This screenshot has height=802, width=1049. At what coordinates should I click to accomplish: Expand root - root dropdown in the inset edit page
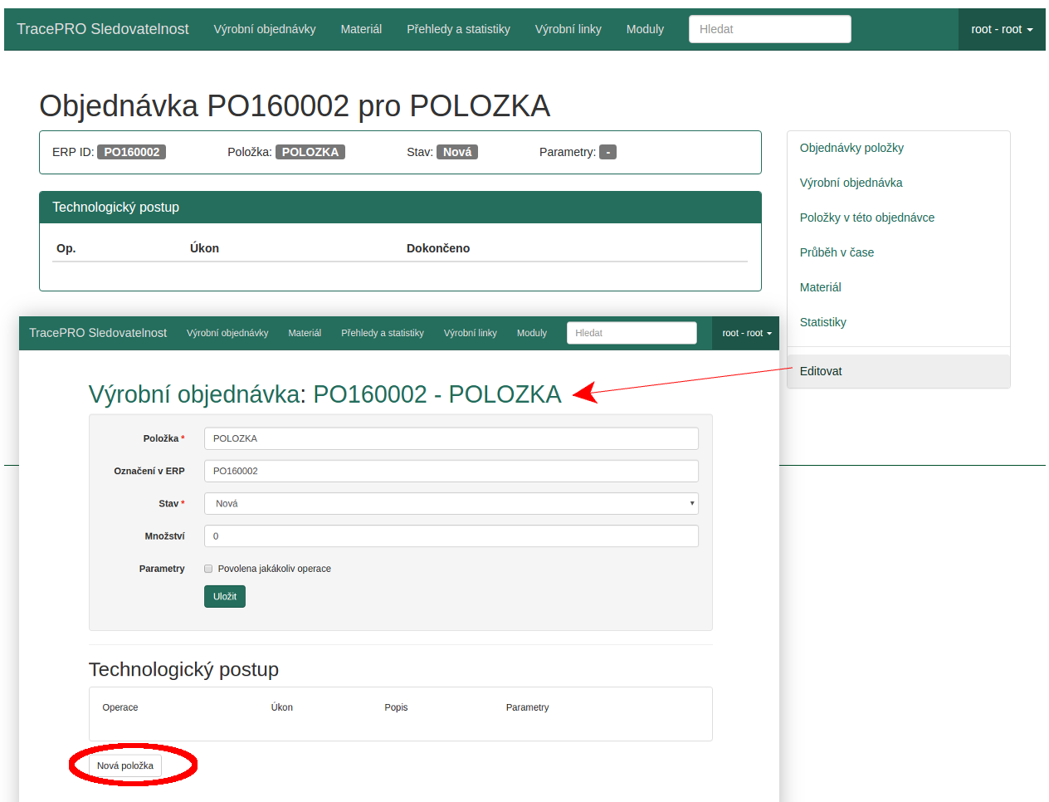tap(746, 333)
